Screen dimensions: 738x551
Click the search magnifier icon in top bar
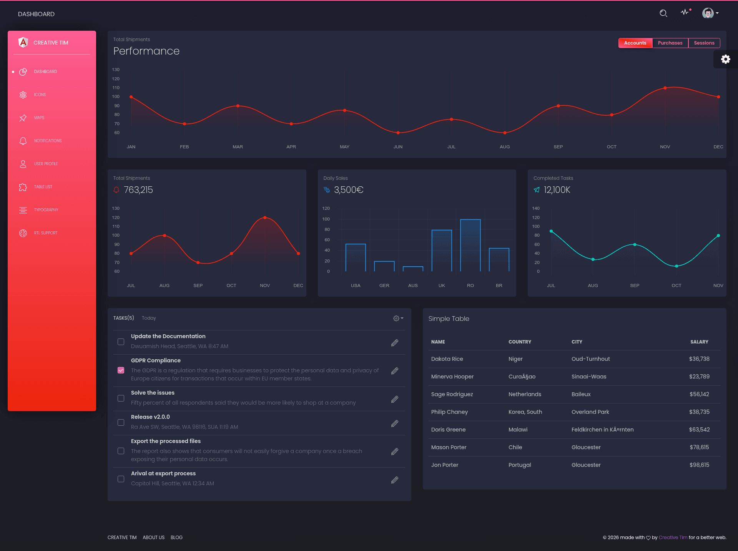tap(663, 13)
